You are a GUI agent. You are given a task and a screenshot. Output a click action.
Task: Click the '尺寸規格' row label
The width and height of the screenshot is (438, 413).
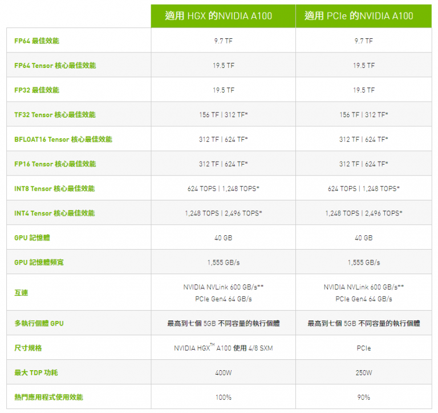[x=28, y=348]
